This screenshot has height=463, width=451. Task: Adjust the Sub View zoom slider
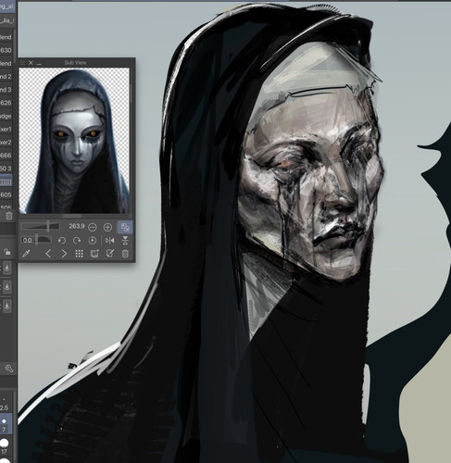click(x=41, y=226)
